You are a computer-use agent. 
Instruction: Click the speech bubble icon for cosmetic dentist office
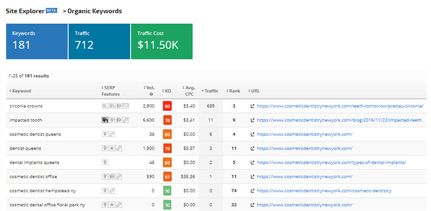point(112,176)
